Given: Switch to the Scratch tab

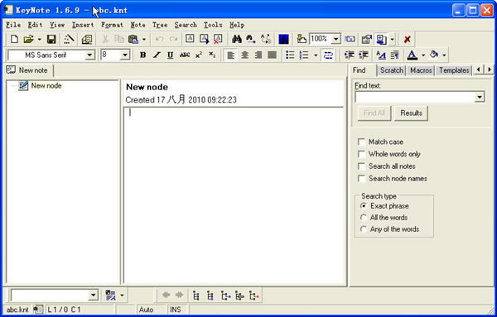Looking at the screenshot, I should (392, 70).
